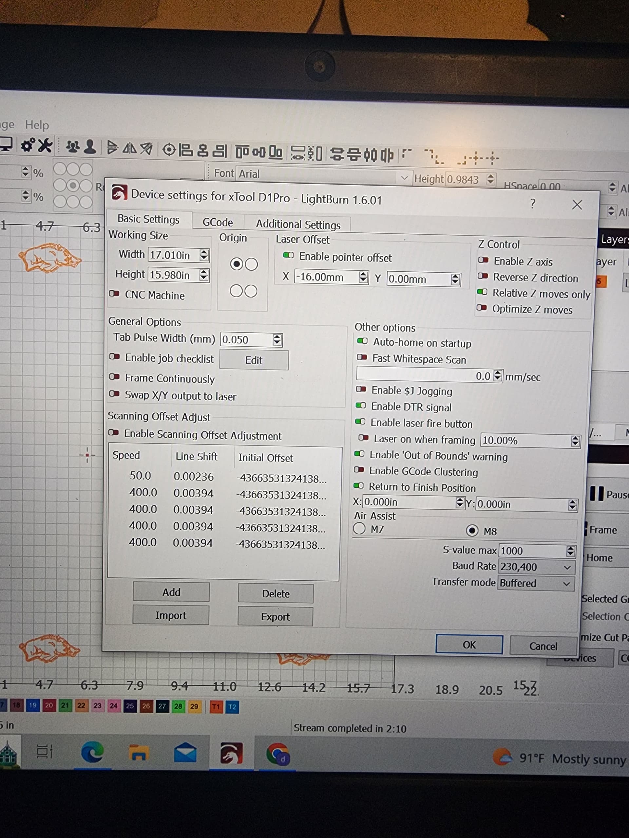Click the Flip Horizontal mirror icon
The image size is (629, 838).
129,148
